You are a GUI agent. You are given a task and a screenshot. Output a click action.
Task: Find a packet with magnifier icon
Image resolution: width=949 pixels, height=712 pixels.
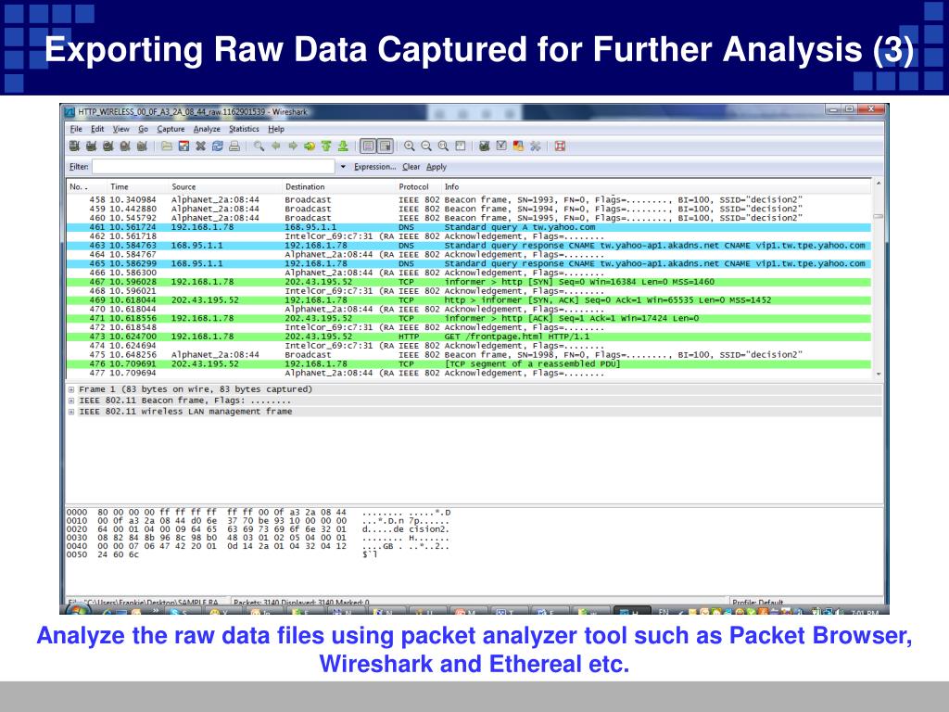pyautogui.click(x=259, y=146)
